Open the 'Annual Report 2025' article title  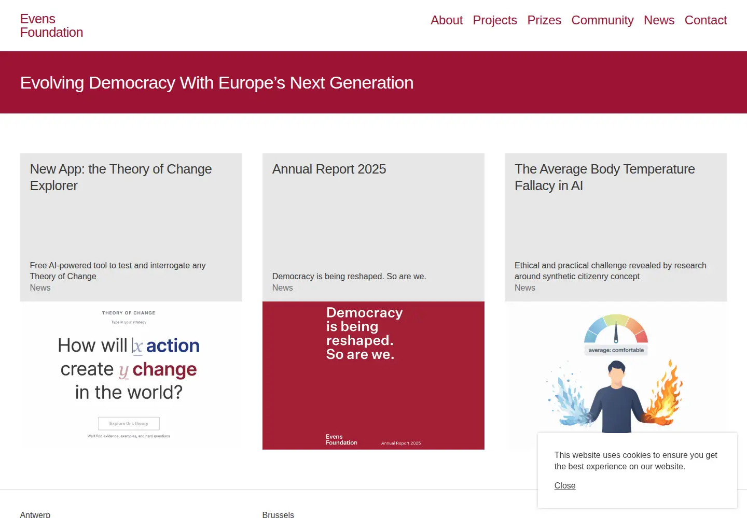click(x=329, y=169)
